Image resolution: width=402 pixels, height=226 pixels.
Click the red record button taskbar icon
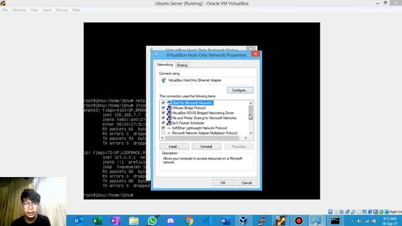(x=298, y=220)
